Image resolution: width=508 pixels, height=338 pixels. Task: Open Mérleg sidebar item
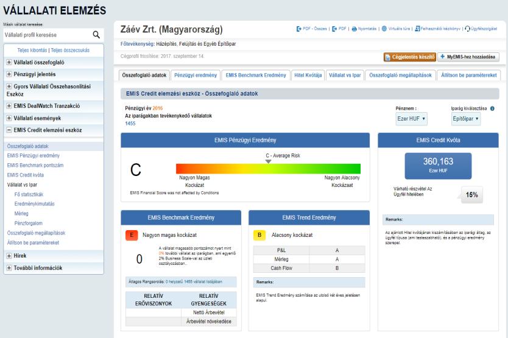click(x=21, y=214)
